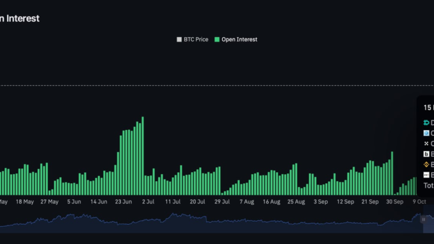Screen dimensions: 434x244
Task: Select the tallest bar near 2 Jul
Action: [x=143, y=156]
